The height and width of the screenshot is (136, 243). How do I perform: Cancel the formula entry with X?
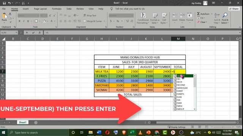tap(27, 32)
